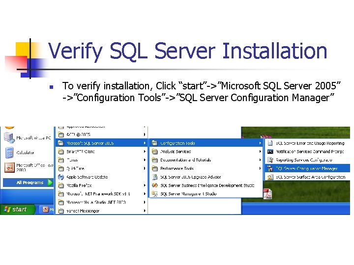Image resolution: width=354 pixels, height=265 pixels.
Task: Open the Yahoo! Messenger folder
Action: click(x=102, y=211)
